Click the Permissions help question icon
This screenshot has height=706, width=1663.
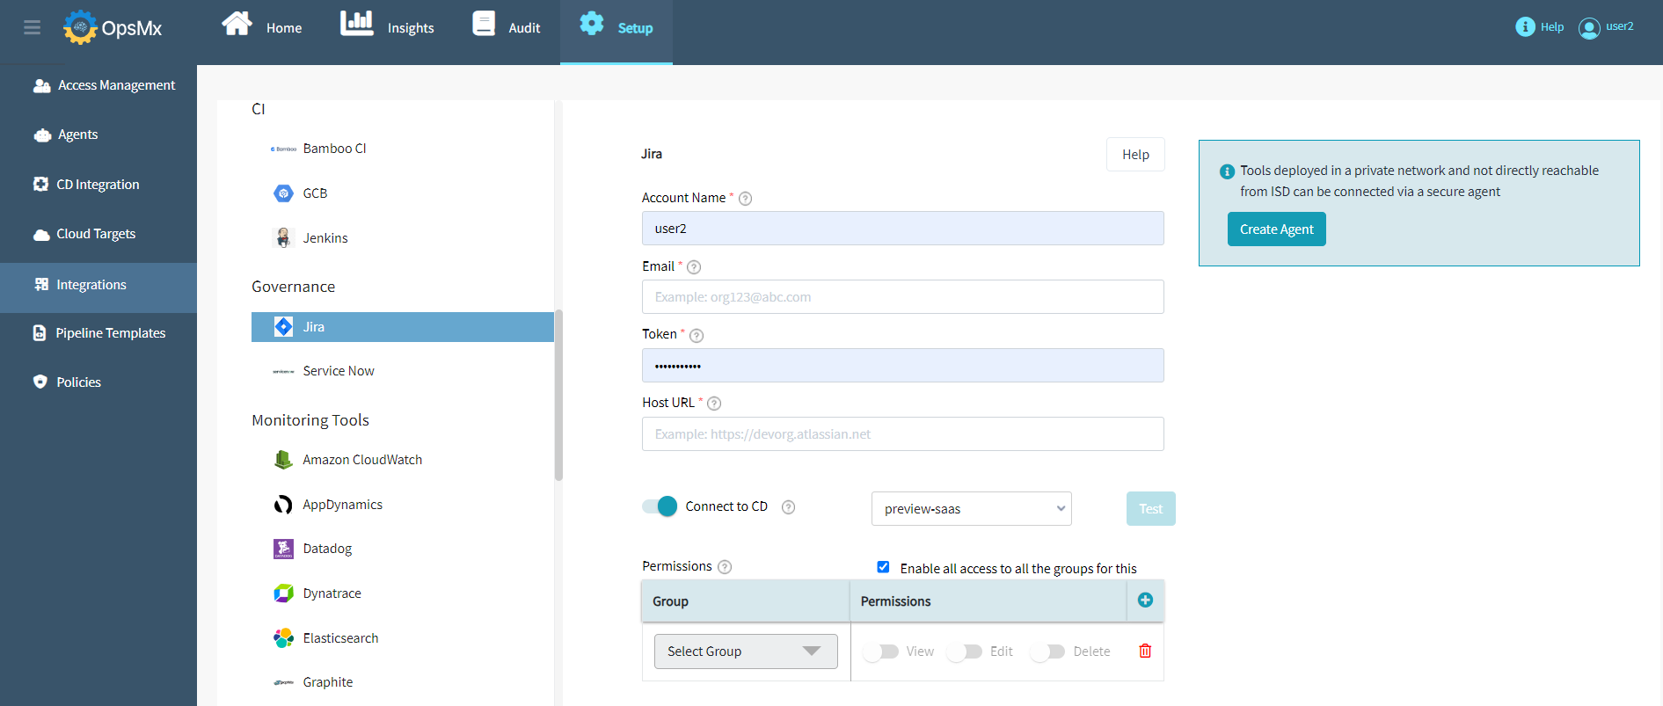coord(725,567)
